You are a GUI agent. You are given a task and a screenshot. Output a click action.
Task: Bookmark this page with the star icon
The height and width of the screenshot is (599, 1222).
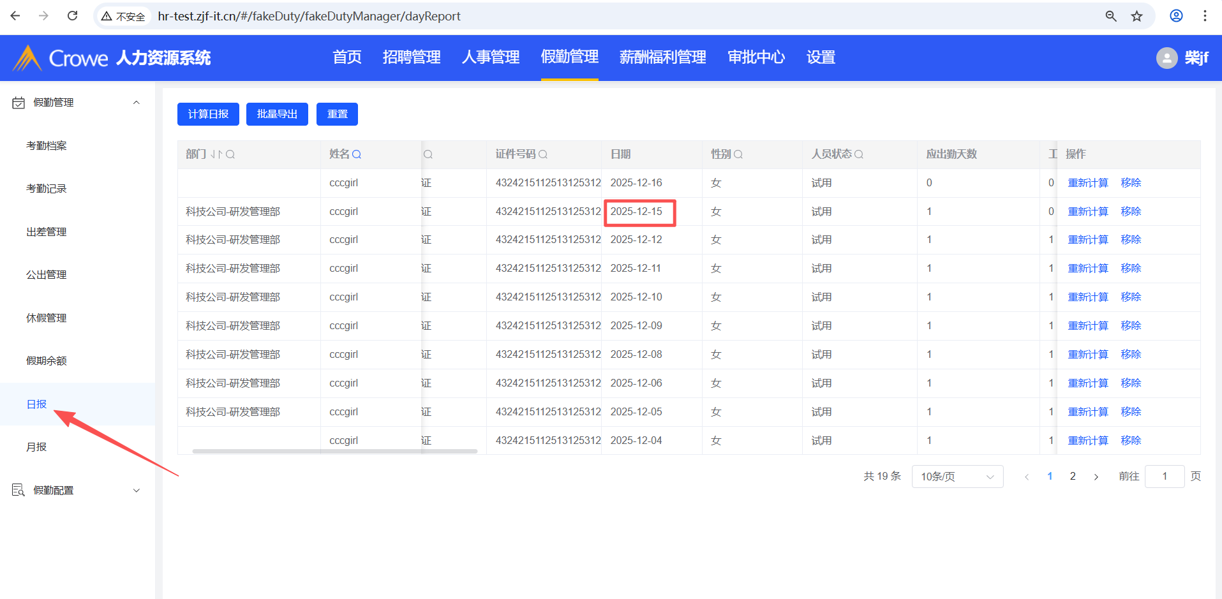tap(1136, 16)
